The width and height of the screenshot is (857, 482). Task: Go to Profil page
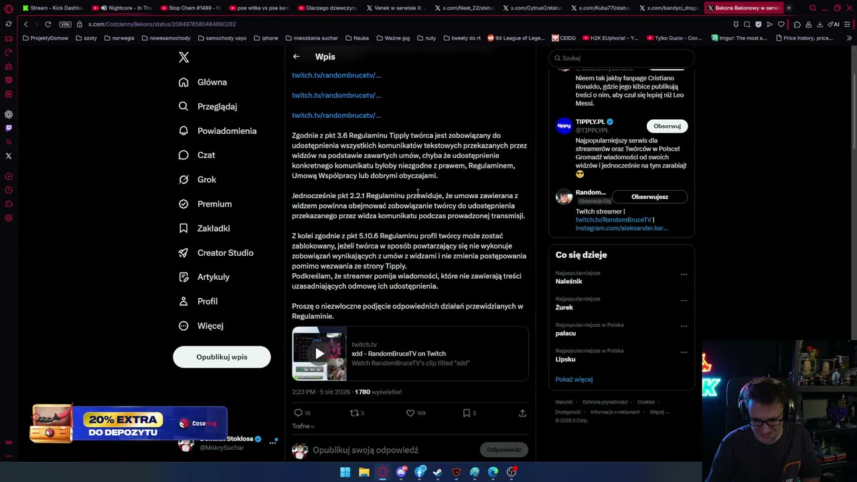198,301
